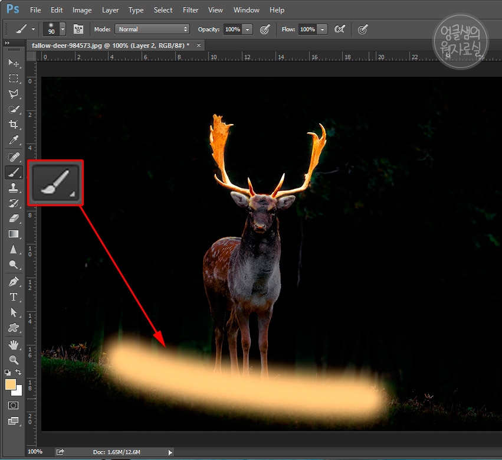Select the Sharpen tool
The width and height of the screenshot is (502, 460).
14,249
